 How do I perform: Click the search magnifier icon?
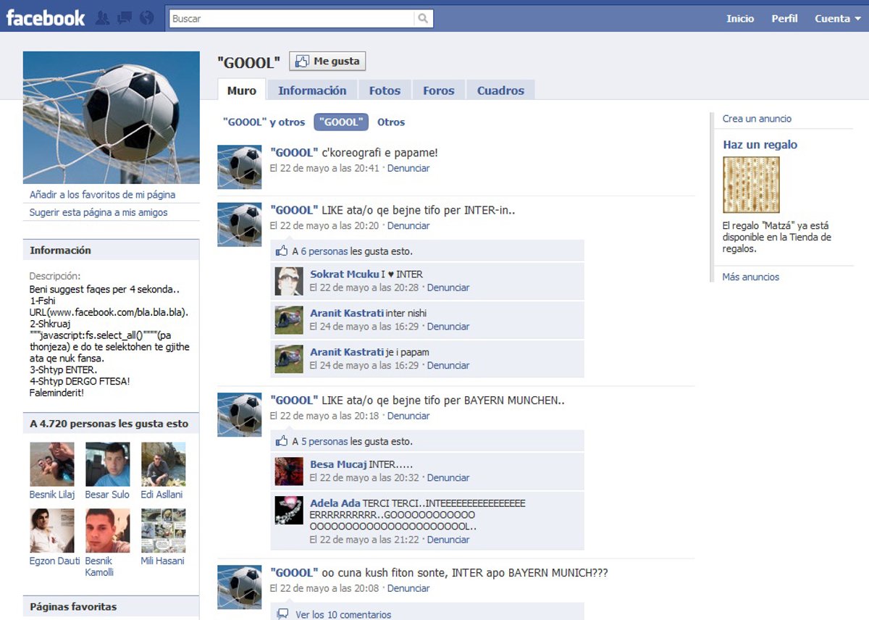pyautogui.click(x=424, y=19)
